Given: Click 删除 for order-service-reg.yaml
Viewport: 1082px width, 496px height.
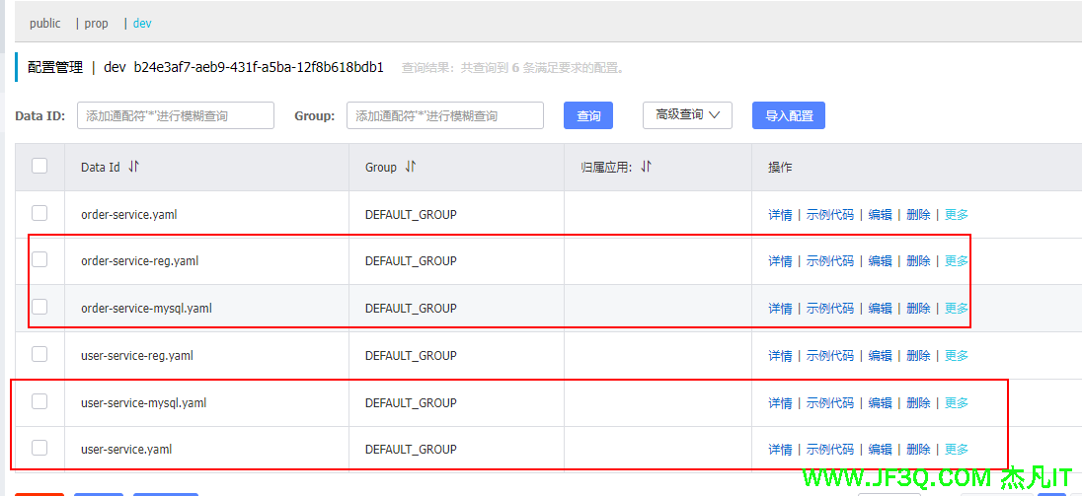Looking at the screenshot, I should coord(918,261).
